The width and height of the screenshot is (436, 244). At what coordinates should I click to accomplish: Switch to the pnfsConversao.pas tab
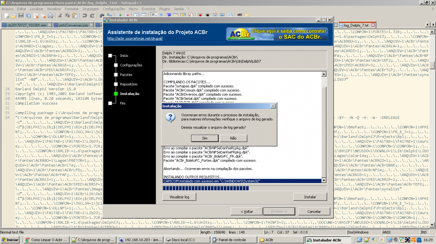pyautogui.click(x=73, y=25)
